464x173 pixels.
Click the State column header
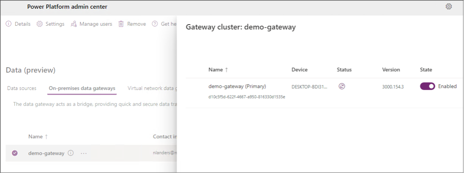(426, 70)
